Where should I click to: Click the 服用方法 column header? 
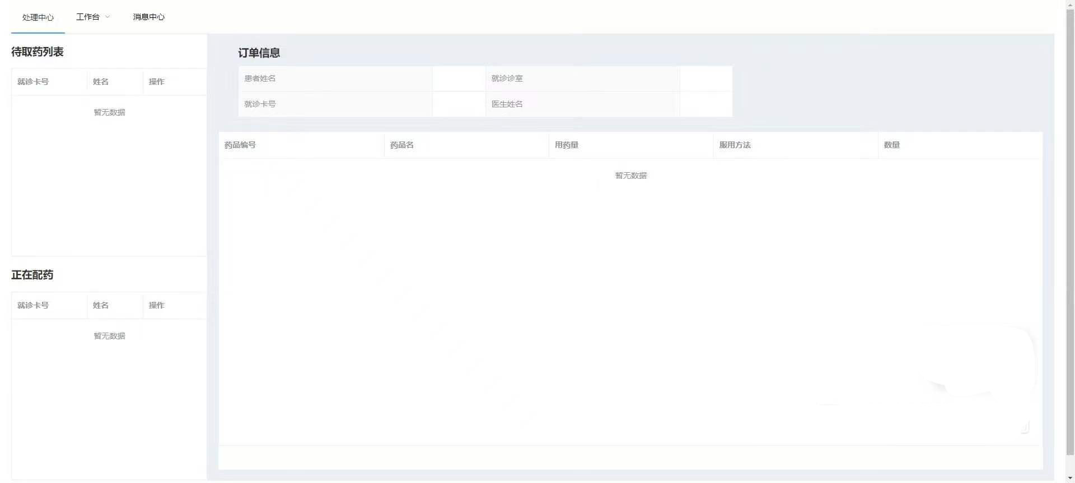(735, 145)
